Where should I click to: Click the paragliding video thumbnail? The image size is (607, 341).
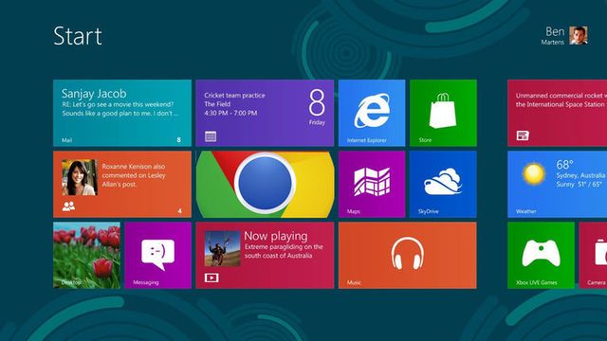[x=222, y=248]
